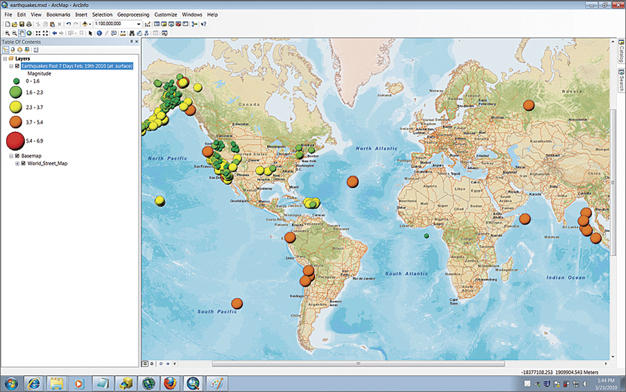Go back to previous extent
The height and width of the screenshot is (392, 626).
pyautogui.click(x=54, y=33)
